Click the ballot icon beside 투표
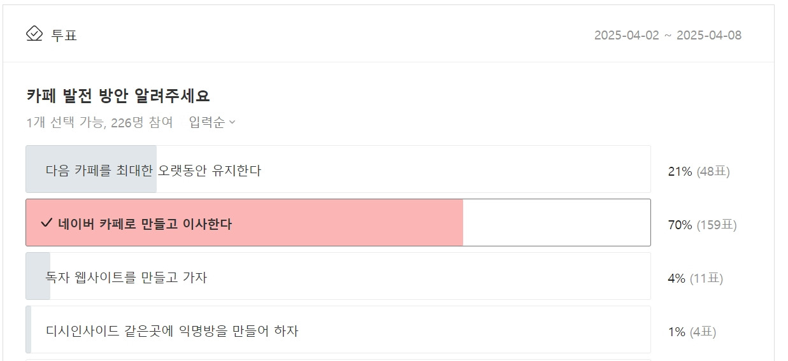The width and height of the screenshot is (788, 361). coord(34,34)
